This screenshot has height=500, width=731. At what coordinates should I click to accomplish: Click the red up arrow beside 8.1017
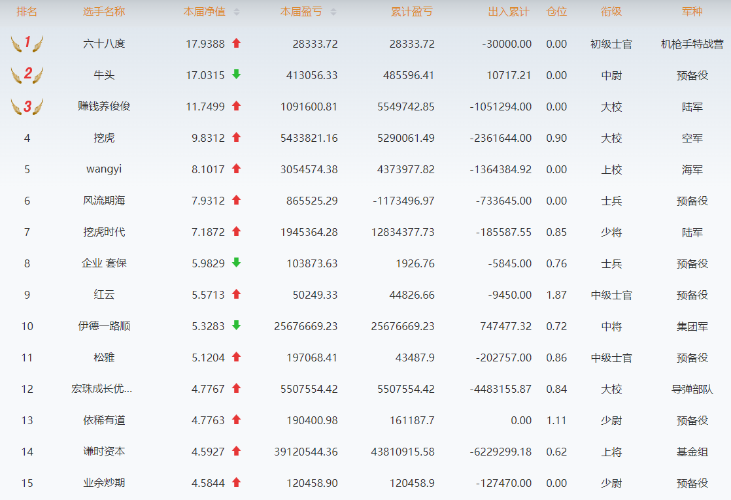[x=236, y=168]
